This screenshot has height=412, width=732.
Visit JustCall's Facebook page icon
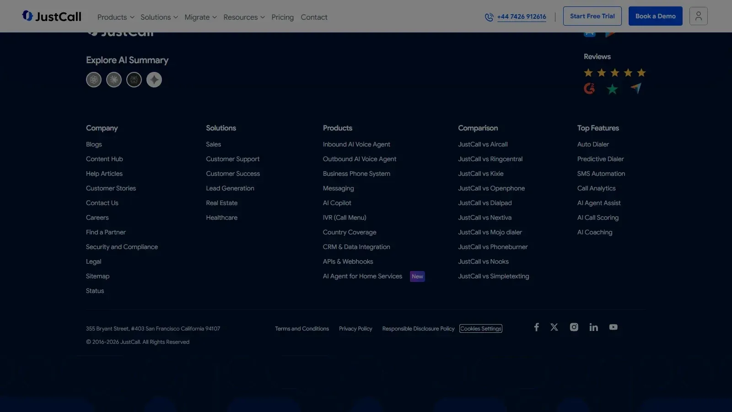point(536,327)
